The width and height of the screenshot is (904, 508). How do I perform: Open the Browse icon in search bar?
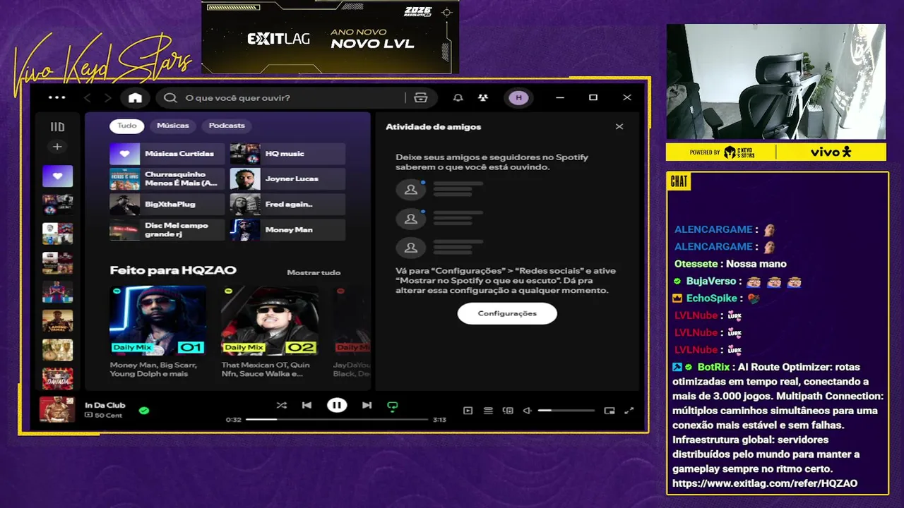tap(421, 97)
